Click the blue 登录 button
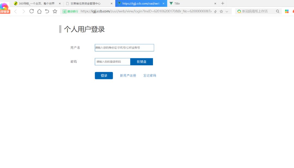The width and height of the screenshot is (294, 168). pos(104,76)
